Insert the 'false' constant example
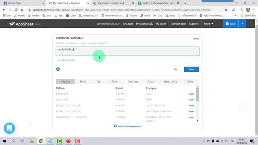 191,100
